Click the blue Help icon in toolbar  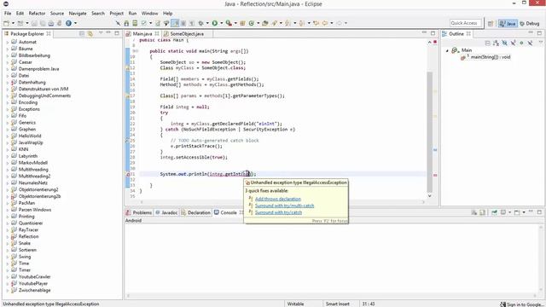[68, 23]
